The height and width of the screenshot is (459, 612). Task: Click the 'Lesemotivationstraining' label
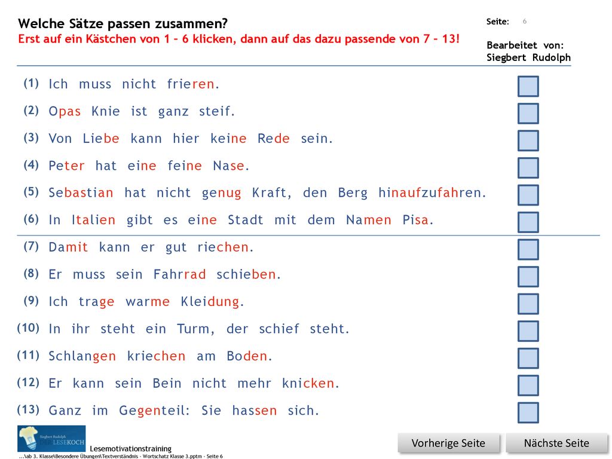131,448
